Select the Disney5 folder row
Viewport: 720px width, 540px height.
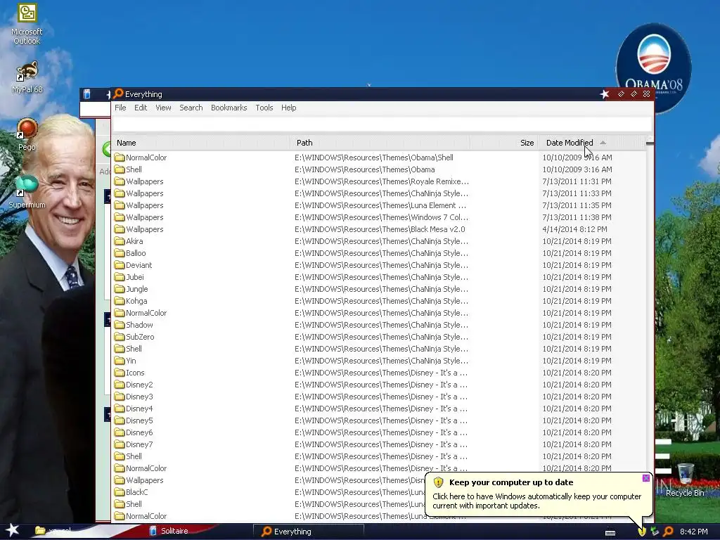pyautogui.click(x=379, y=420)
